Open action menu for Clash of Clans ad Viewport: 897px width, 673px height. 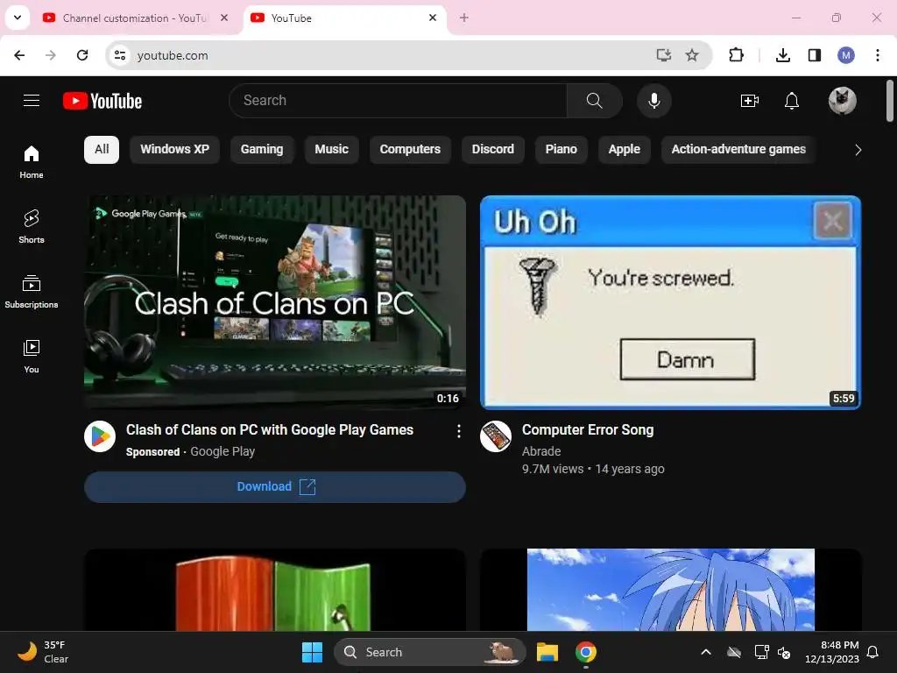[459, 431]
